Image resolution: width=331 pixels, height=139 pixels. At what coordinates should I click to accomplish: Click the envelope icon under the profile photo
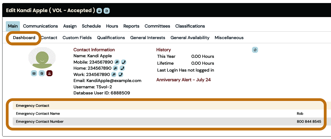pyautogui.click(x=34, y=73)
